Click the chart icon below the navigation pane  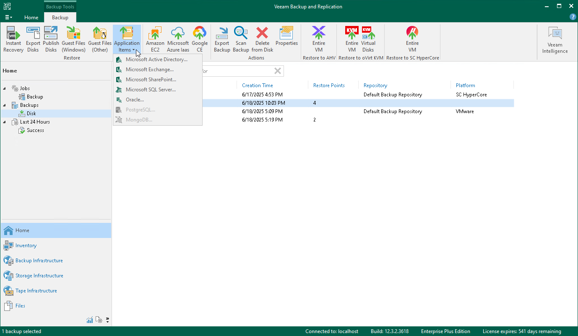pyautogui.click(x=90, y=320)
